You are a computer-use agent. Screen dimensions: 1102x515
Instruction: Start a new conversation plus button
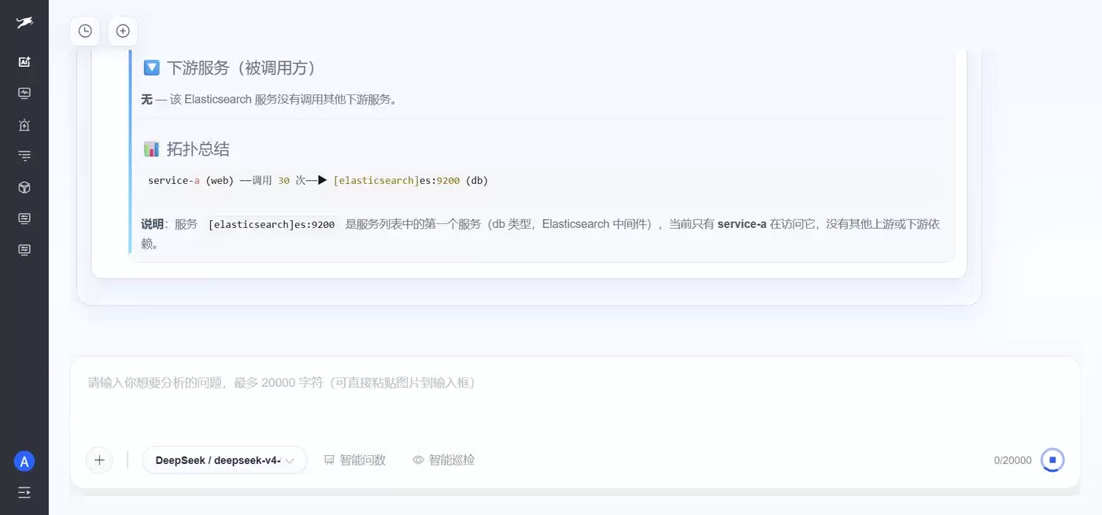coord(123,31)
